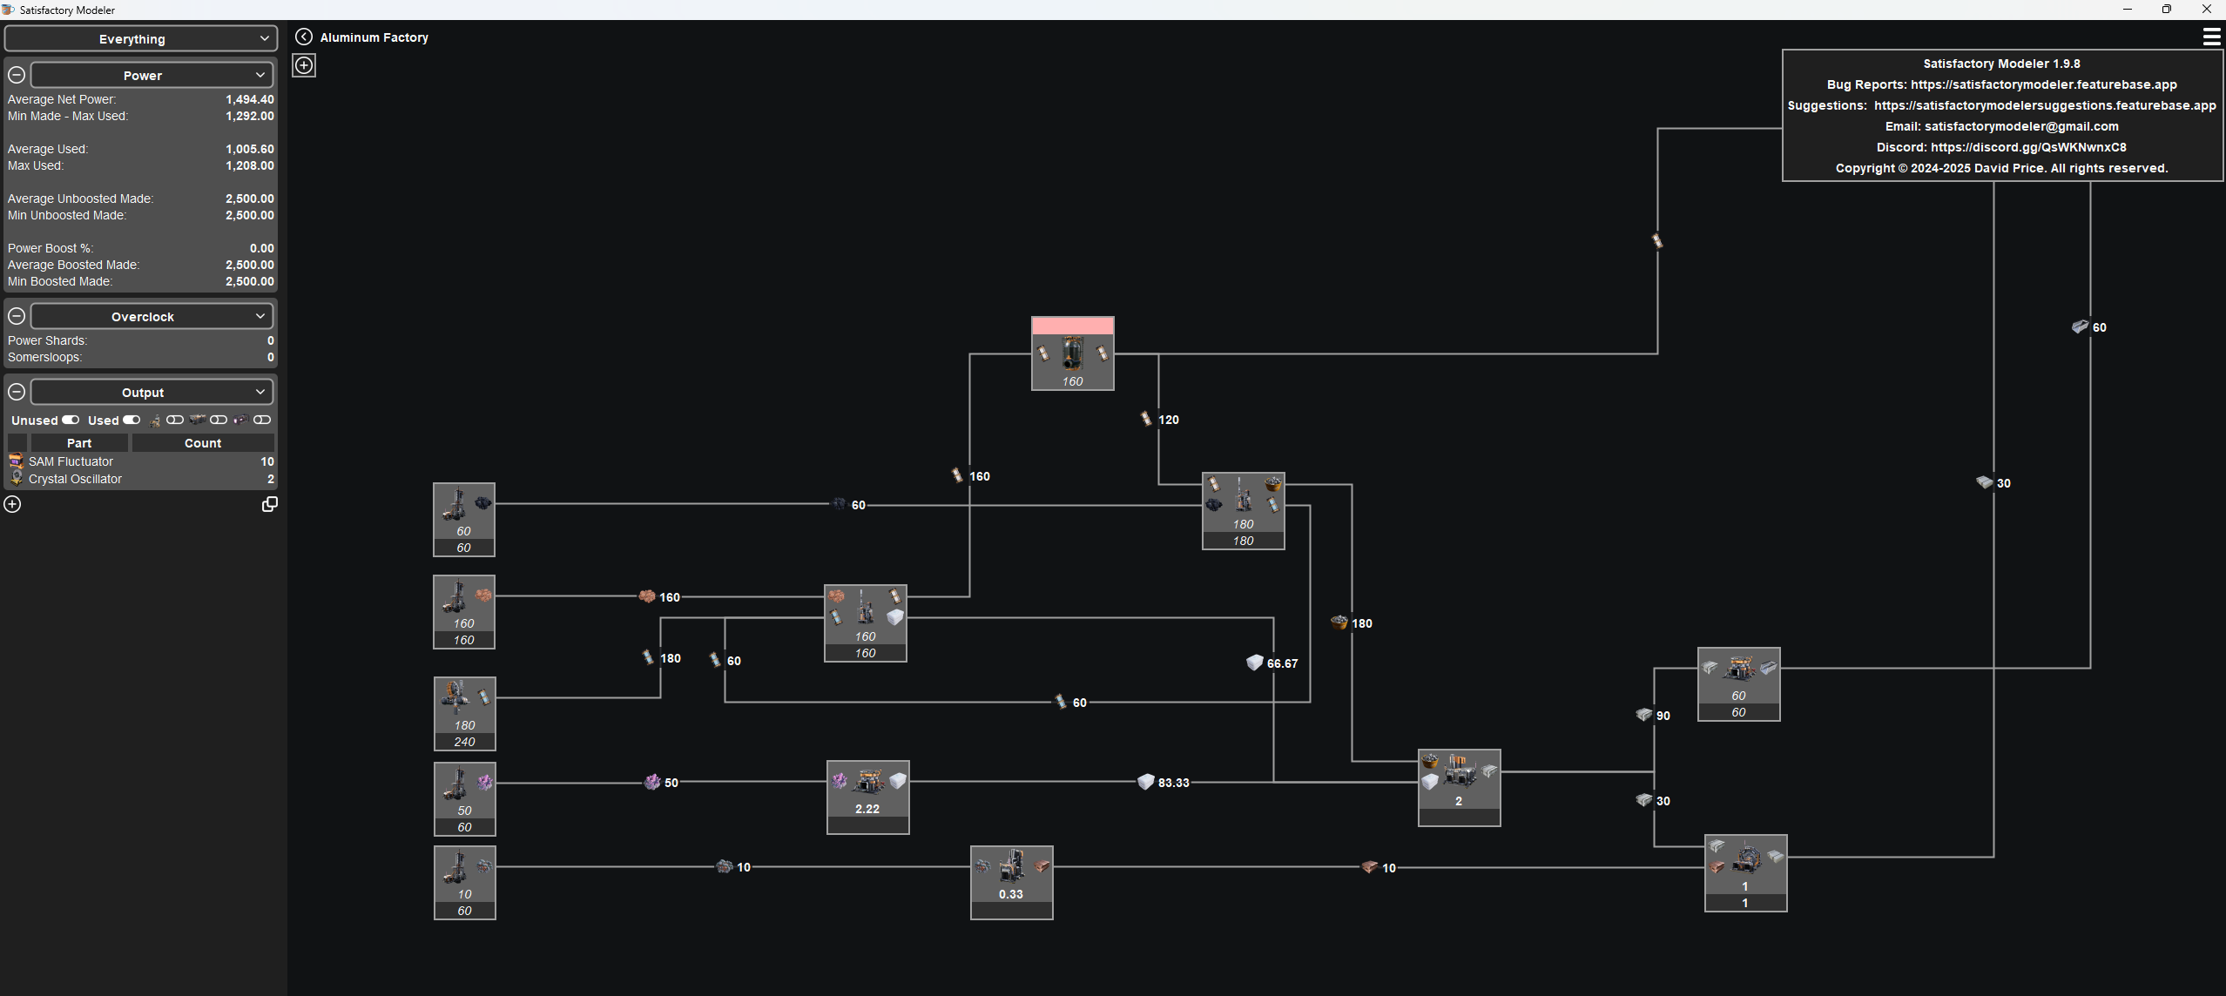
Task: Open the hamburger menu in top-right corner
Action: [2211, 37]
